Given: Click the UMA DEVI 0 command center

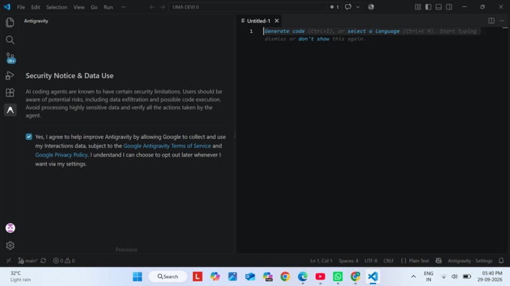Looking at the screenshot, I should pyautogui.click(x=247, y=7).
